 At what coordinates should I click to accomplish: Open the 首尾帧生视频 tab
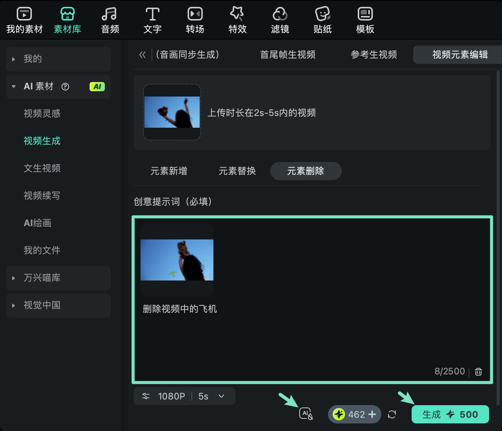pyautogui.click(x=287, y=54)
